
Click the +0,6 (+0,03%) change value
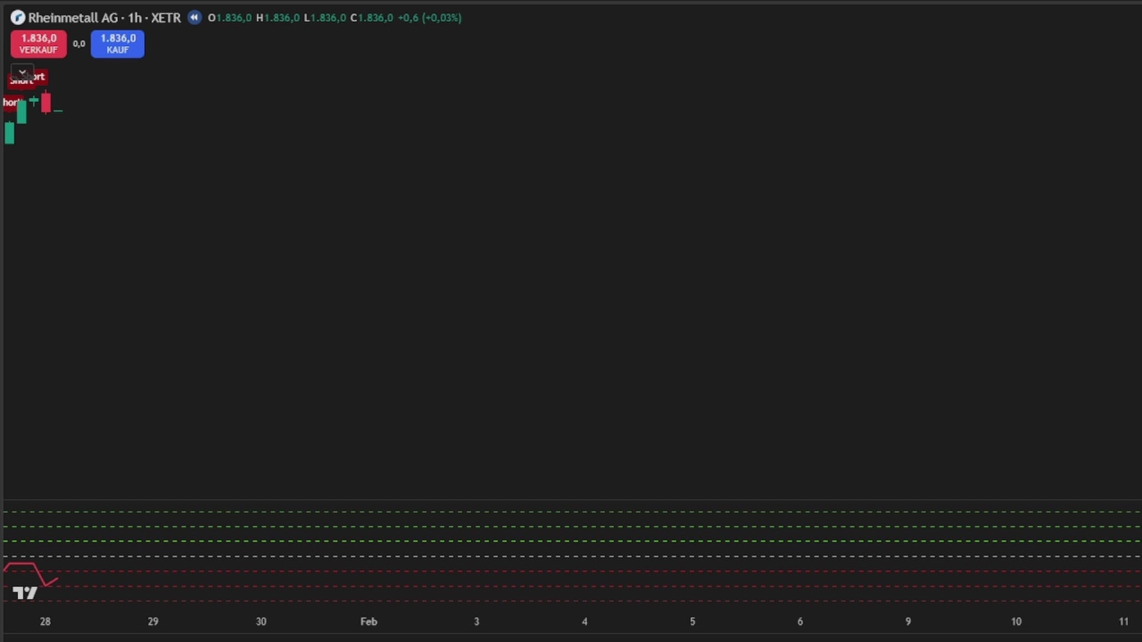click(x=429, y=18)
